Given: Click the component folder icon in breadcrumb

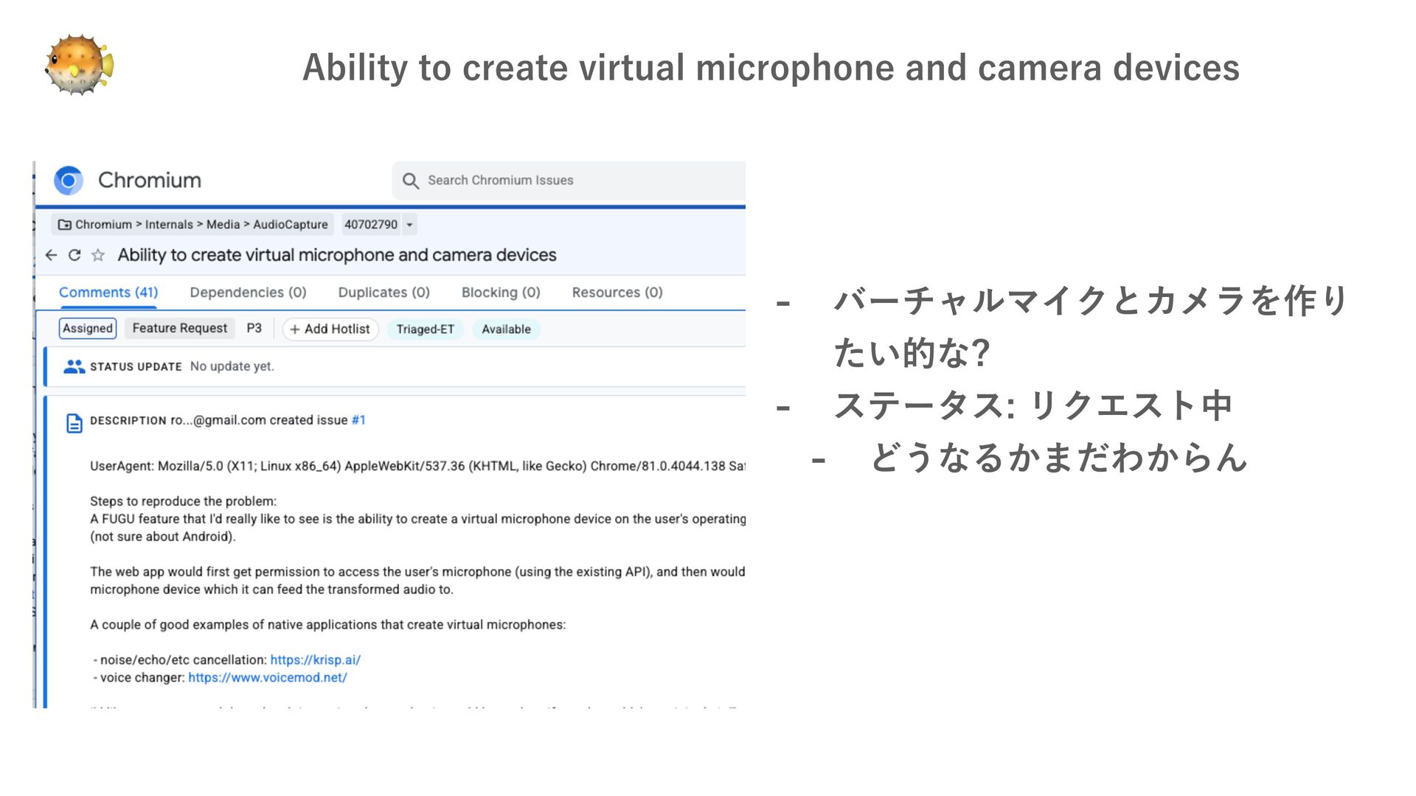Looking at the screenshot, I should pos(65,225).
